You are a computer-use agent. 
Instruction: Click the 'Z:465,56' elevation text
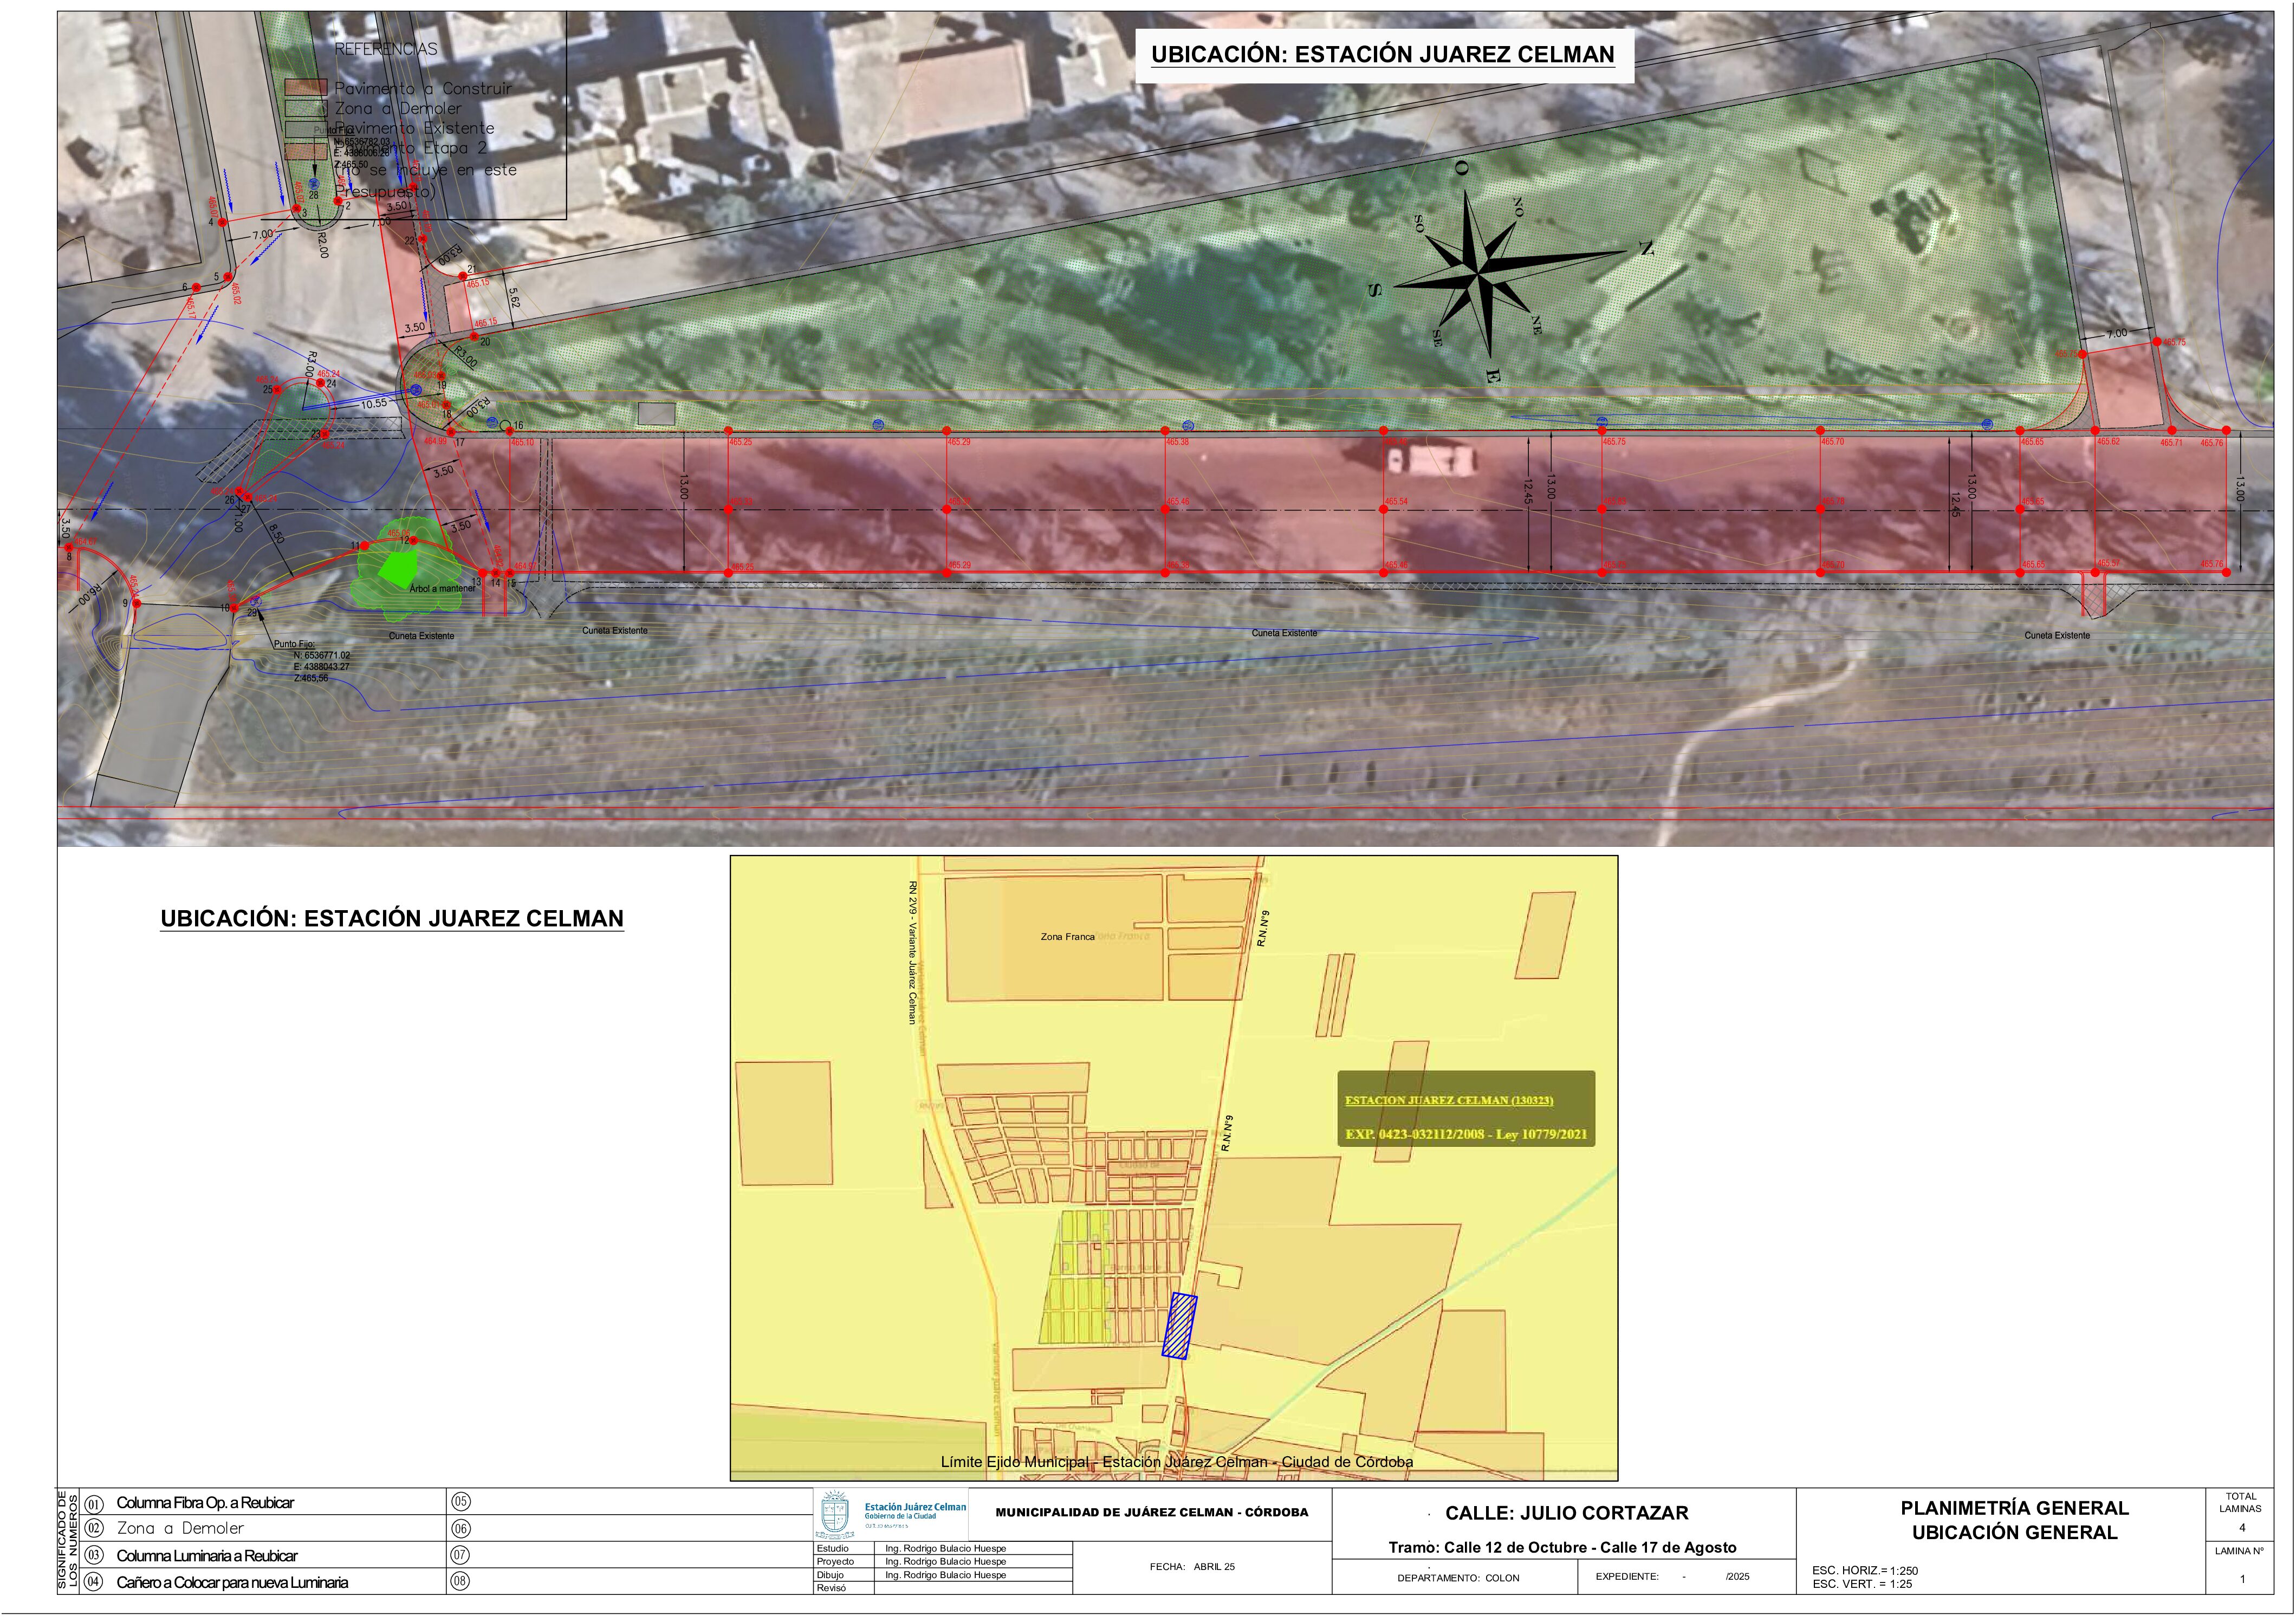click(x=310, y=679)
